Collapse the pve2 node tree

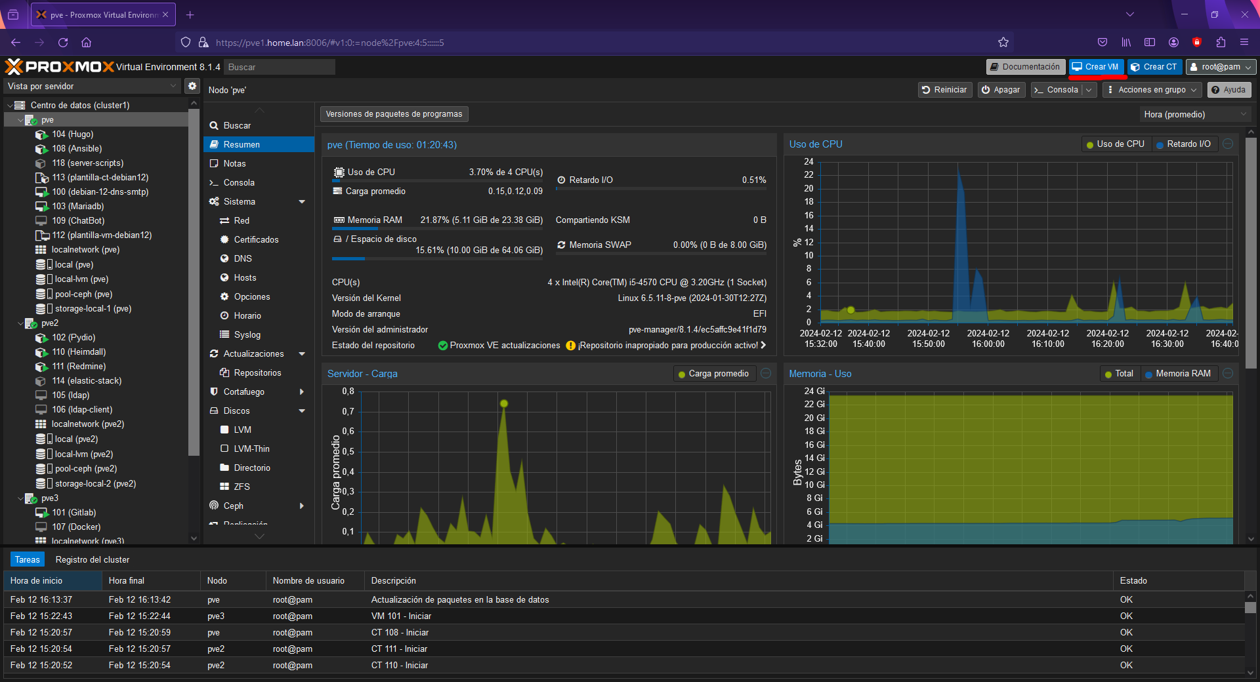click(x=20, y=323)
